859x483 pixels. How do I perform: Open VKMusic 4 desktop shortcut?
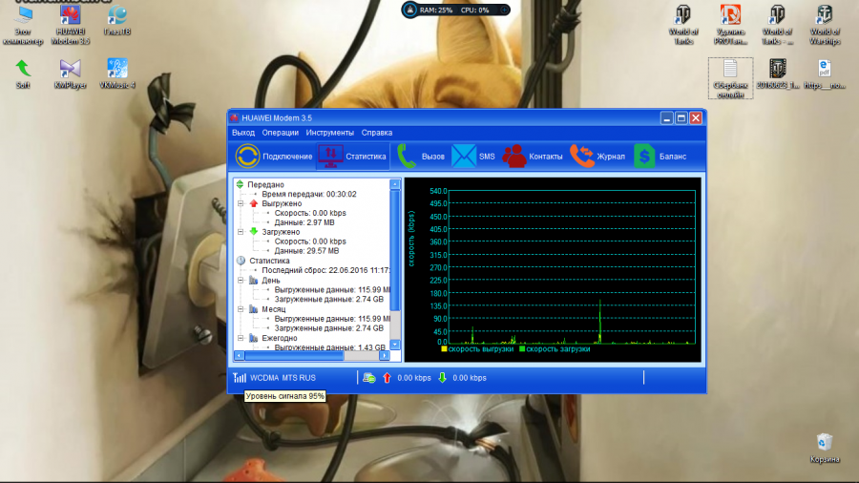click(x=117, y=73)
